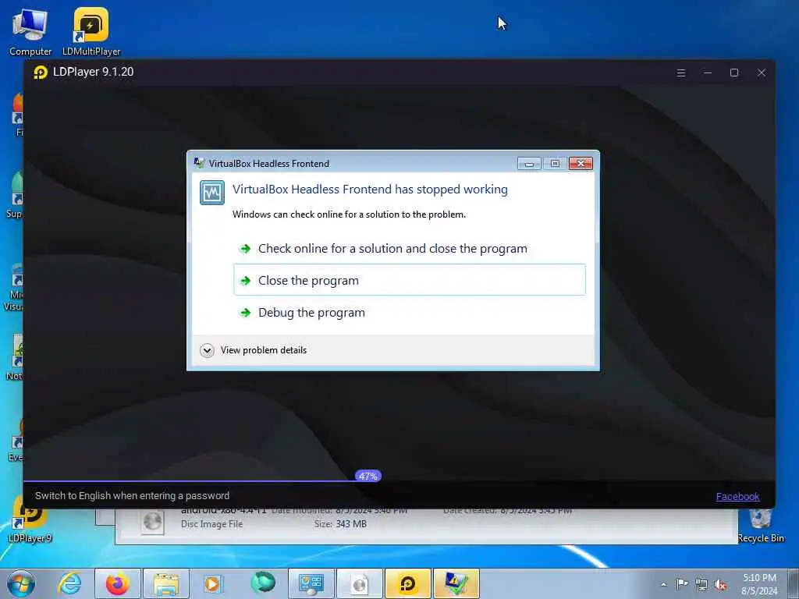
Task: Close the VirtualBox Headless Frontend dialog
Action: [x=581, y=163]
